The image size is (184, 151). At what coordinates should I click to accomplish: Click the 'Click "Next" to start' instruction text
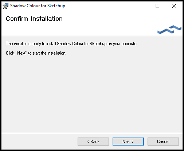tap(36, 53)
